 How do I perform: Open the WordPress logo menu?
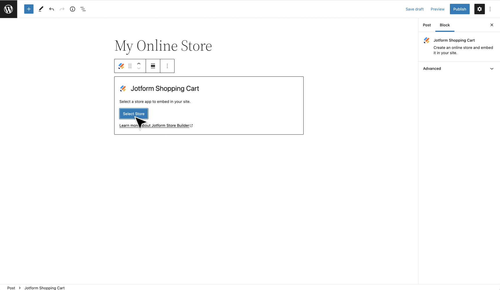tap(8, 9)
